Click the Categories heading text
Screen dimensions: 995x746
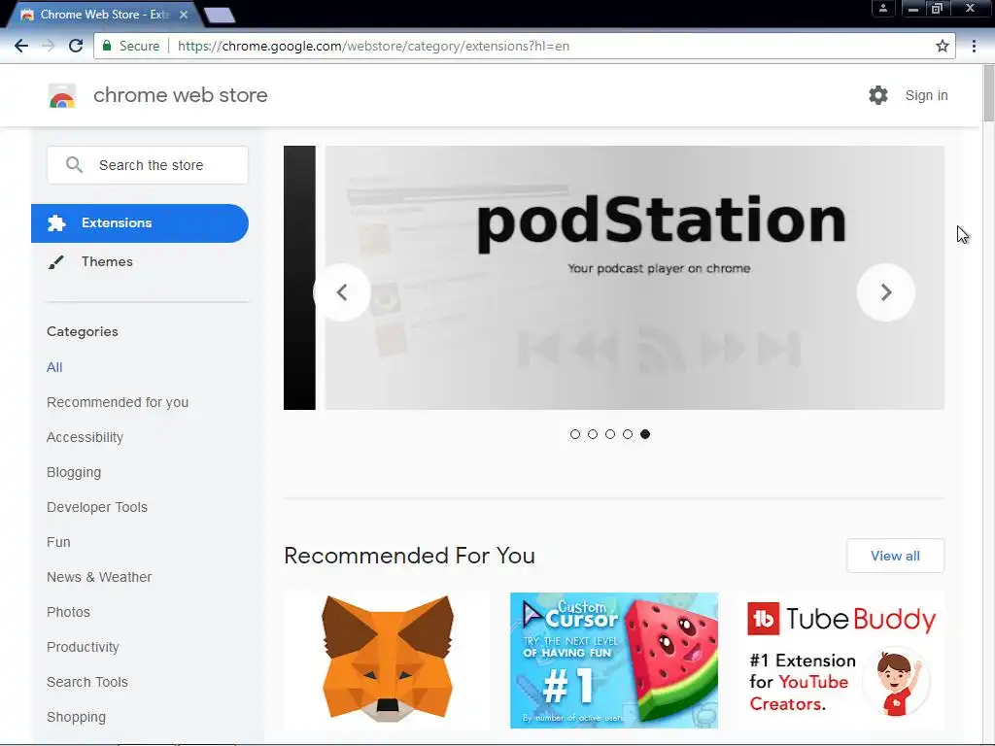(x=83, y=331)
